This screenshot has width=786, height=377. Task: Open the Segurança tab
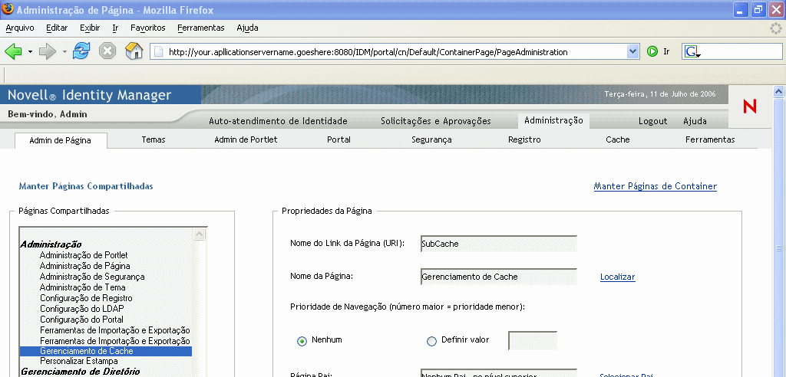pyautogui.click(x=431, y=139)
